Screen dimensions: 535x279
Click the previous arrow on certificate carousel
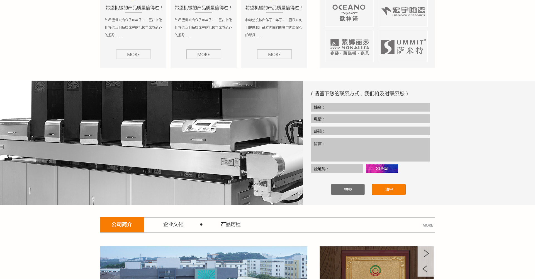click(x=425, y=269)
